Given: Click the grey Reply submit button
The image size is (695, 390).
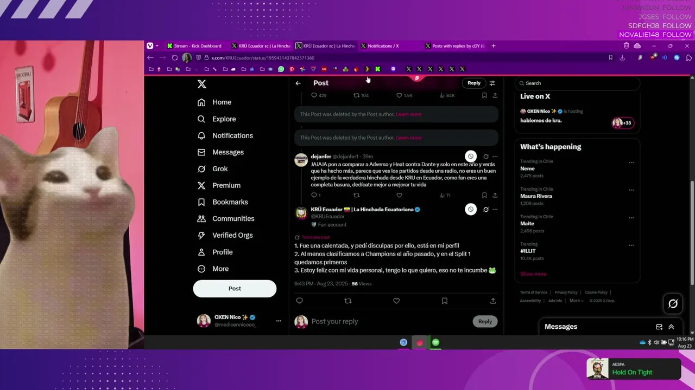Looking at the screenshot, I should point(485,321).
